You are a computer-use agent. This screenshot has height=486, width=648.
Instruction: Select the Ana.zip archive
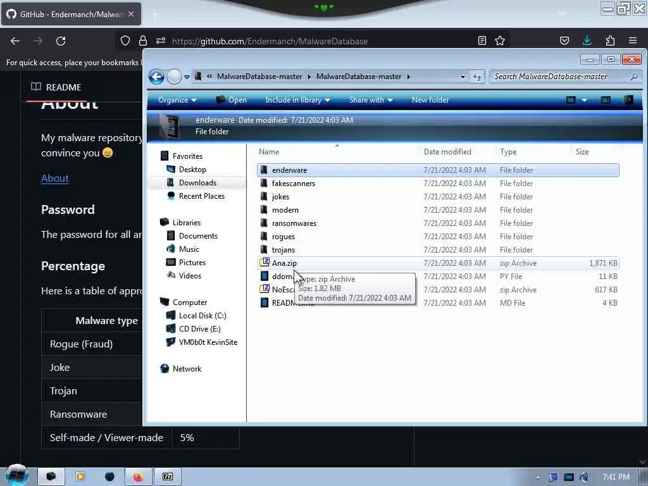pyautogui.click(x=438, y=263)
